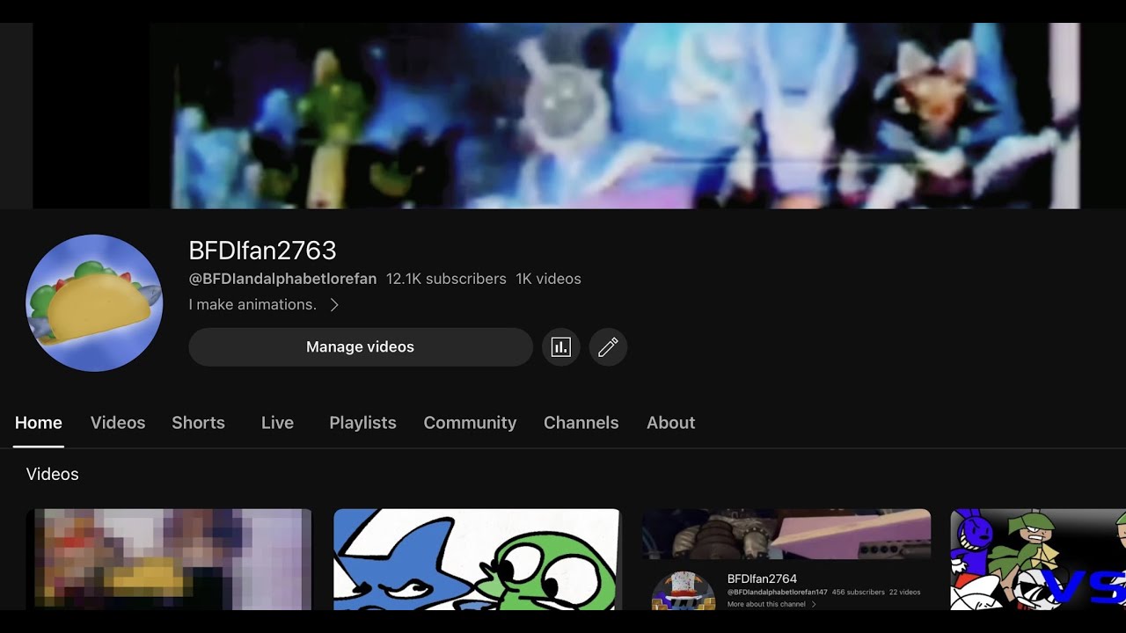
Task: Click the Videos section heading
Action: (53, 475)
